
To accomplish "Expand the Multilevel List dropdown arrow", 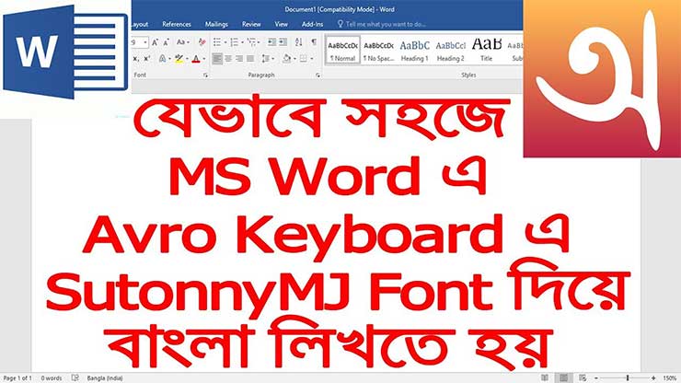I will pos(259,42).
